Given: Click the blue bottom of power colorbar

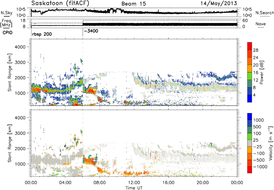Looking at the screenshot, I should (x=250, y=98).
